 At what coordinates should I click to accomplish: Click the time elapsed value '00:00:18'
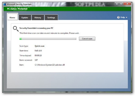38,56
